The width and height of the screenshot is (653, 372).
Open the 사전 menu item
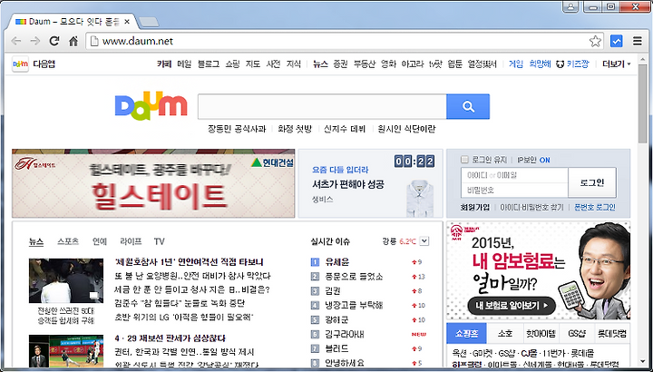tap(273, 64)
